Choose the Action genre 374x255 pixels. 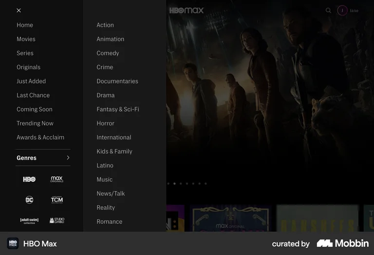coord(105,25)
